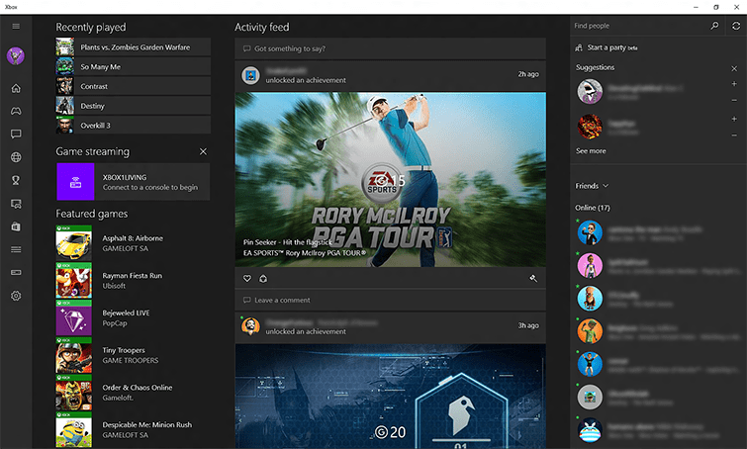Close the Suggestions section
747x449 pixels.
coord(734,68)
